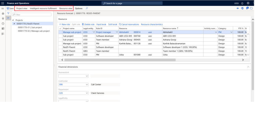Open the app launcher waffle menu
255x115 pixels.
coord(3,3)
